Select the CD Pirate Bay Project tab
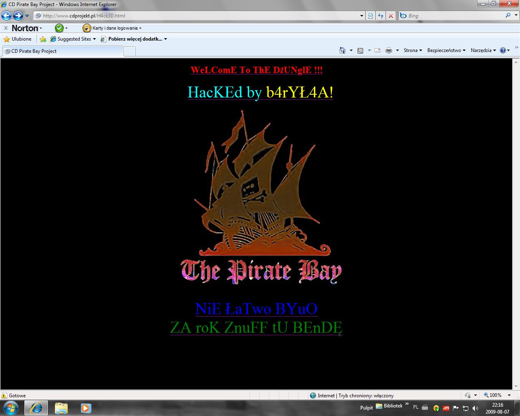Image resolution: width=520 pixels, height=416 pixels. point(63,51)
